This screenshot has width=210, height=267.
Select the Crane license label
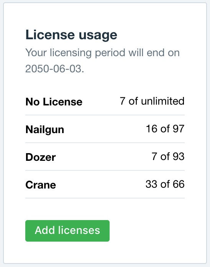pos(41,185)
